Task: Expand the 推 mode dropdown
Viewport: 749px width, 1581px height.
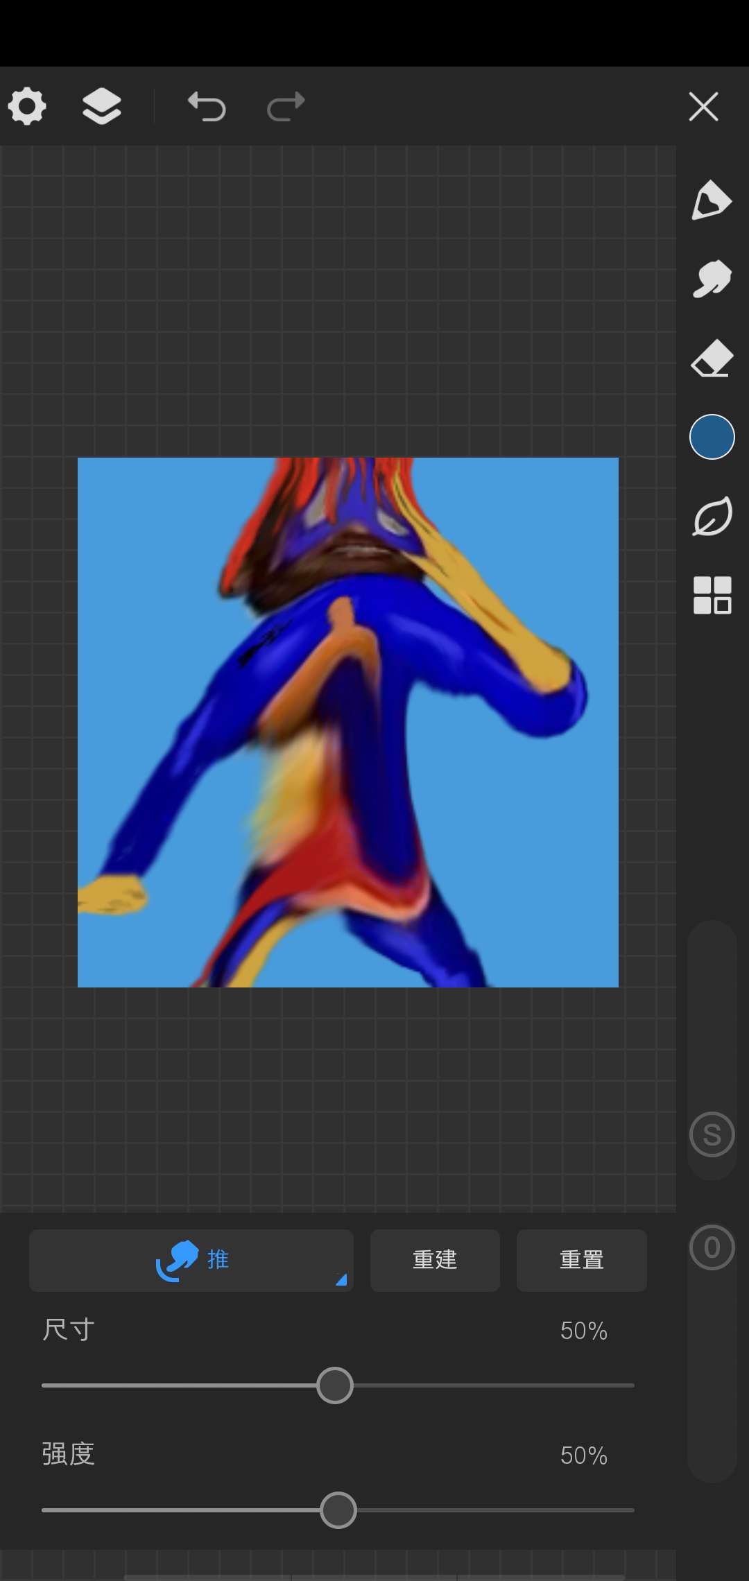Action: point(191,1260)
